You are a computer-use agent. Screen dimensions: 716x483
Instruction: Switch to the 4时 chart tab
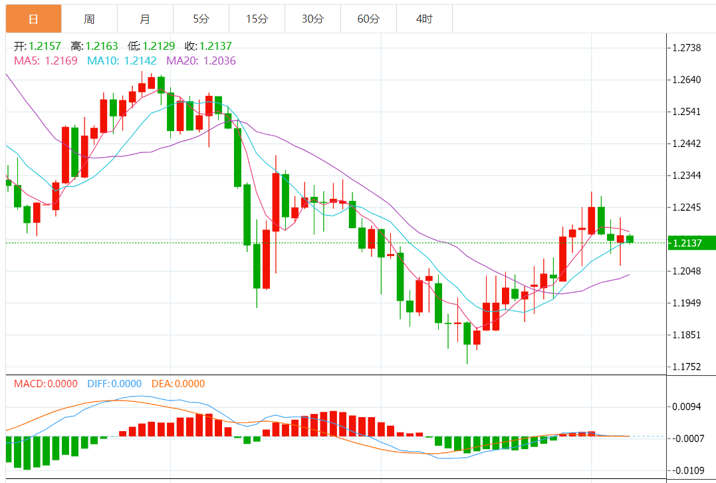[424, 19]
